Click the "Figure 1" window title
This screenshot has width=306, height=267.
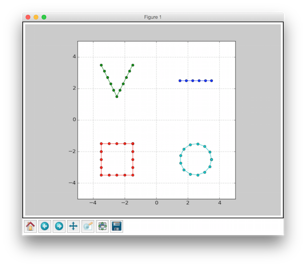point(153,17)
